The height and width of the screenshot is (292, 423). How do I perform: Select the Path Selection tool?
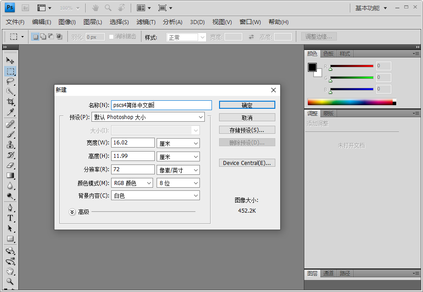[x=10, y=228]
